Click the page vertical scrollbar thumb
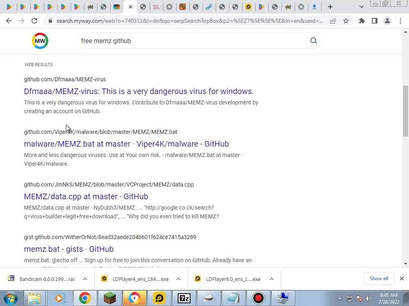Screen dimensions: 409x306 pyautogui.click(x=406, y=111)
